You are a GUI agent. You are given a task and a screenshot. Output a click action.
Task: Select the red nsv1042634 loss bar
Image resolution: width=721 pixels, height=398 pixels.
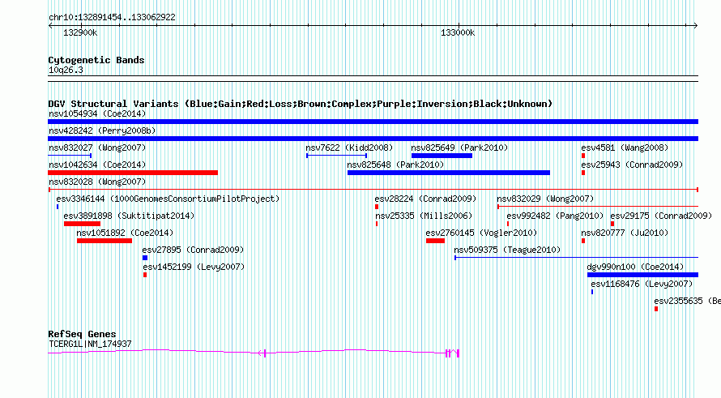click(133, 173)
